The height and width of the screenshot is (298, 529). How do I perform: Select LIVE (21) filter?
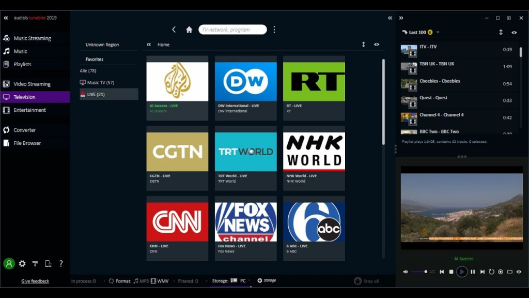coord(108,94)
